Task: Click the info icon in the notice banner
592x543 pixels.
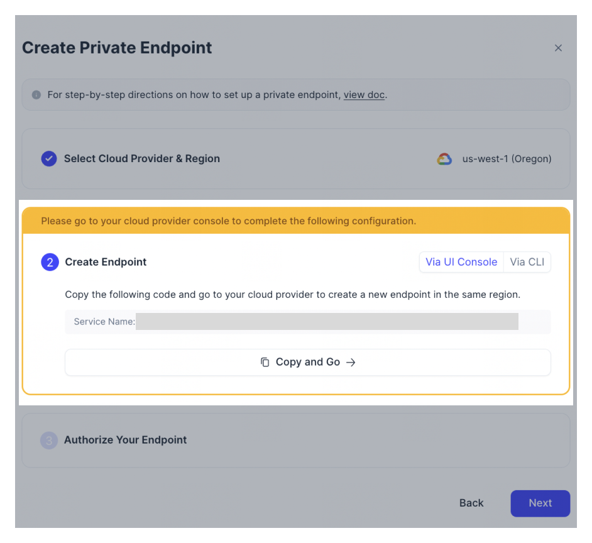Action: click(x=36, y=94)
